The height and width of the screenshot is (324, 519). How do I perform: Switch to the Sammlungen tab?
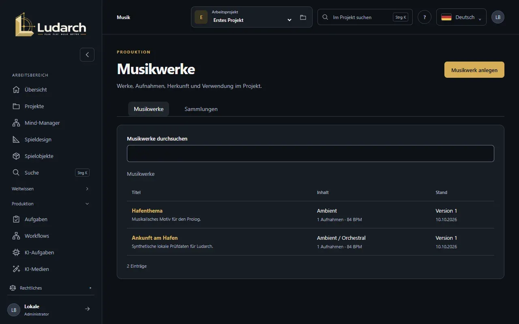pos(201,109)
